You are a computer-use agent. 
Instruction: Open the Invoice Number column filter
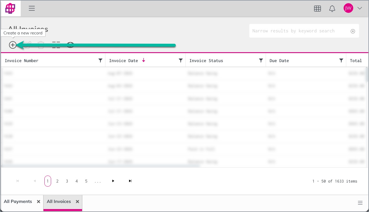tap(100, 60)
